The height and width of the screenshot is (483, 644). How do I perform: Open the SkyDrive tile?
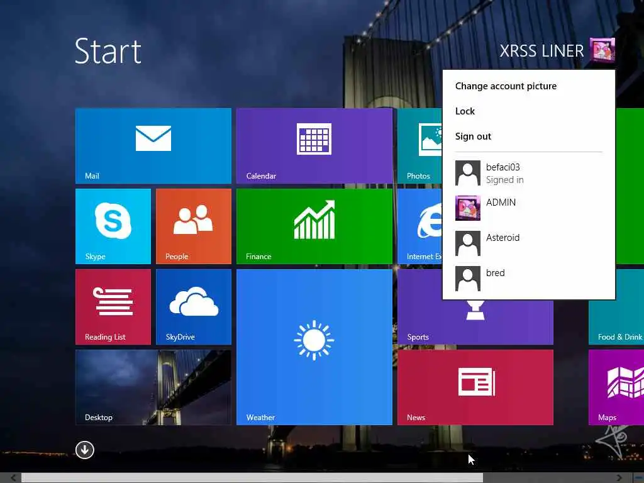pos(194,307)
